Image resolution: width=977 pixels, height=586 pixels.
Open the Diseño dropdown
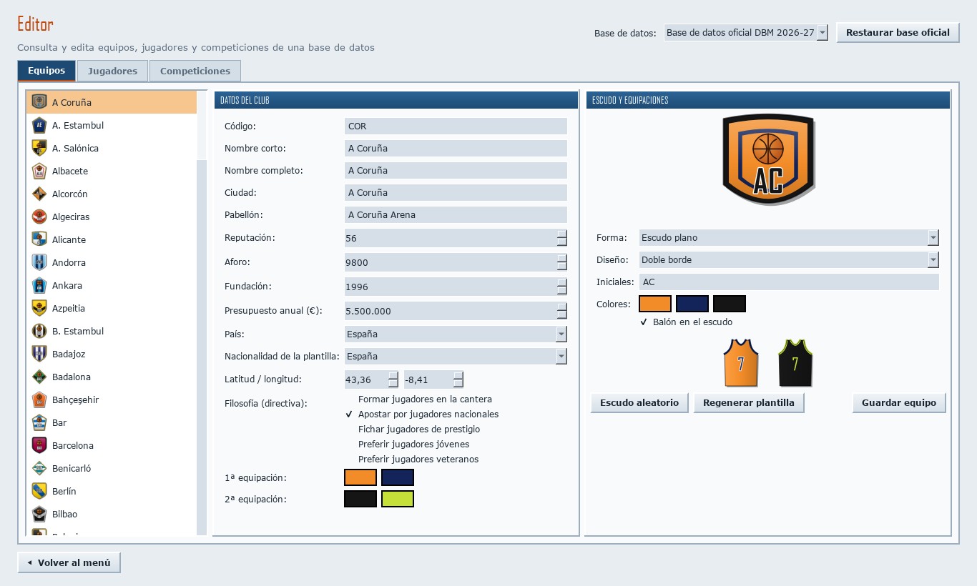pyautogui.click(x=789, y=259)
